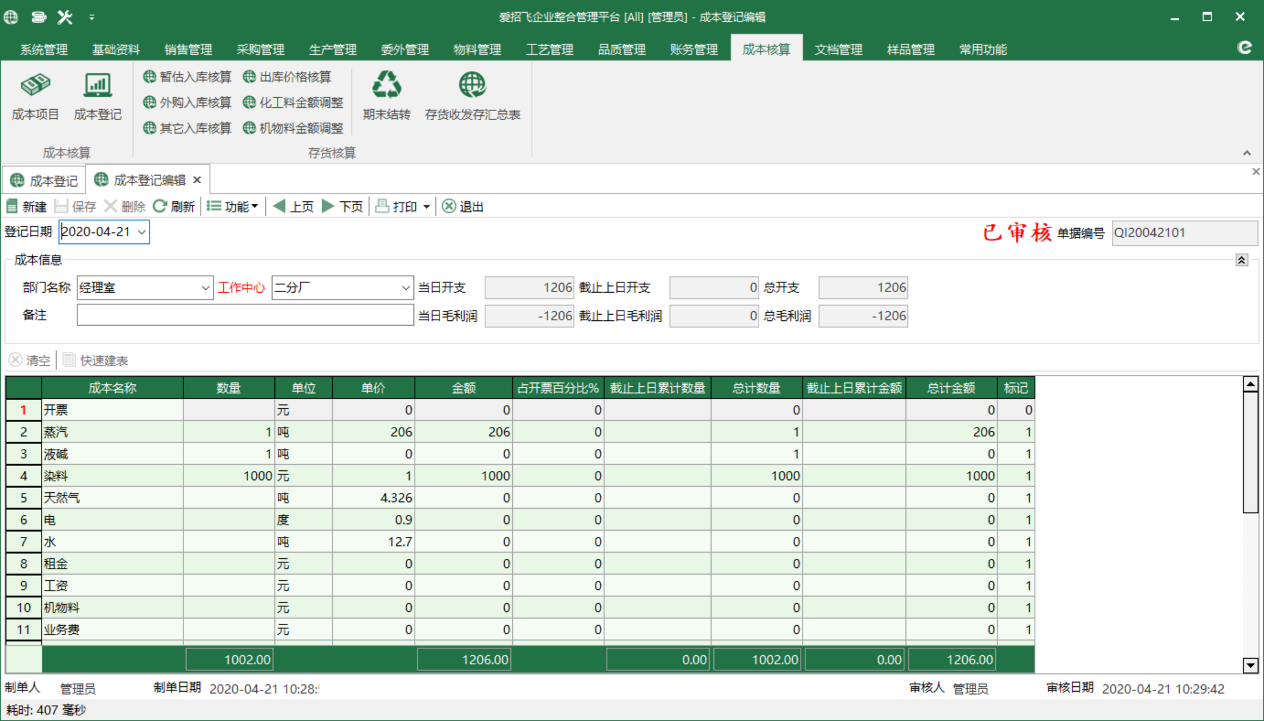Open the 部门名称 dropdown
1264x721 pixels.
point(205,288)
